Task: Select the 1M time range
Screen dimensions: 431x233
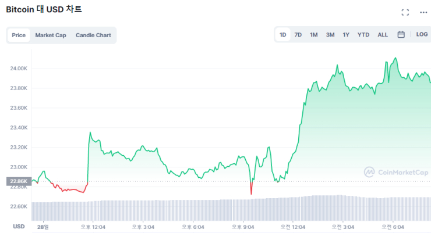Action: [x=314, y=35]
